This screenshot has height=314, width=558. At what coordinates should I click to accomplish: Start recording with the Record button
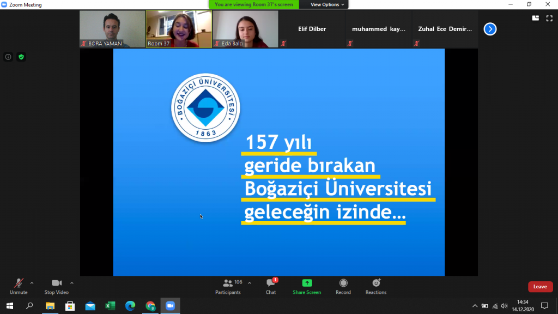tap(343, 286)
